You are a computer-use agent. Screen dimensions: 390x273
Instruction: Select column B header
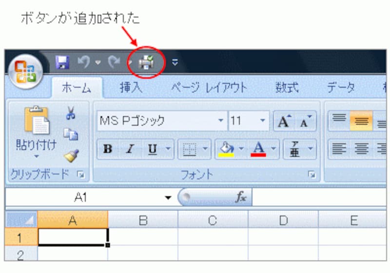pyautogui.click(x=143, y=220)
